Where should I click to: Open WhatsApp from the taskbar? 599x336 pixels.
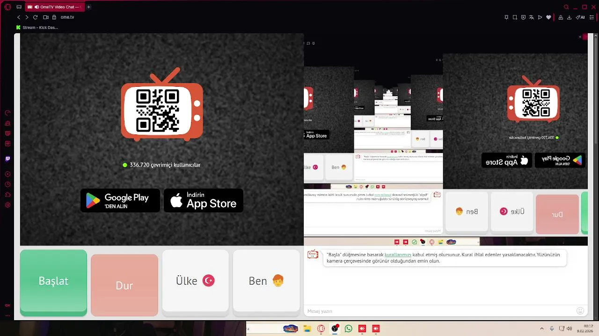click(x=348, y=329)
